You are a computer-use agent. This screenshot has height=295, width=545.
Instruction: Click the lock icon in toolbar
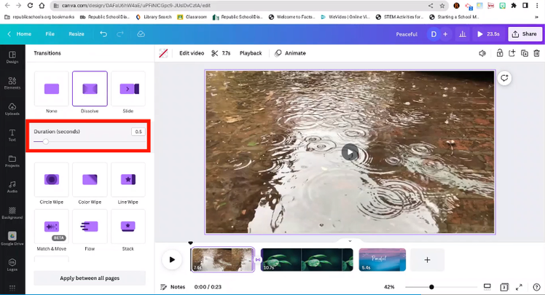pyautogui.click(x=499, y=53)
